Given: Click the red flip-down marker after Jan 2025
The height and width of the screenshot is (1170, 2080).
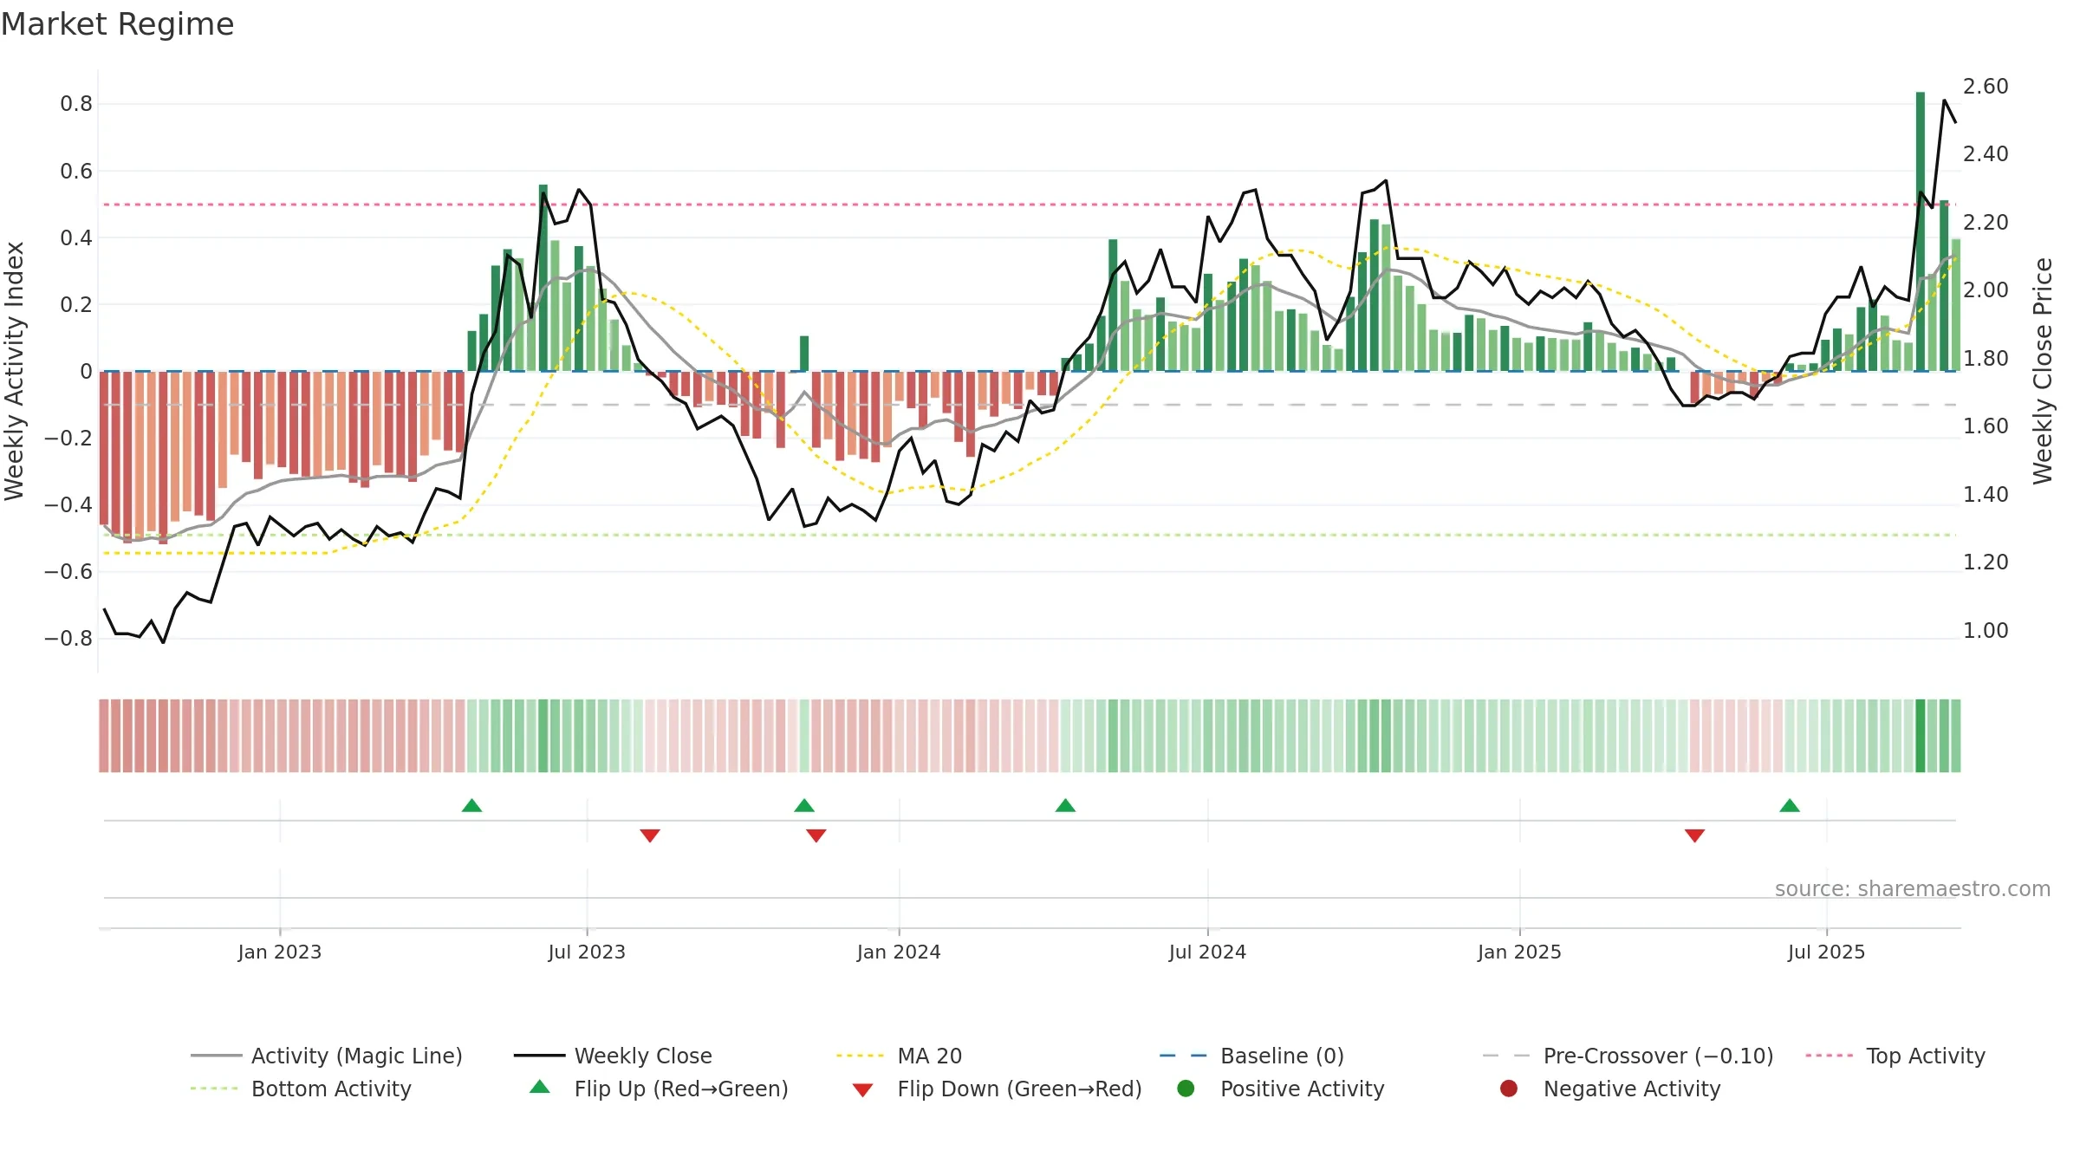Looking at the screenshot, I should pos(1695,835).
